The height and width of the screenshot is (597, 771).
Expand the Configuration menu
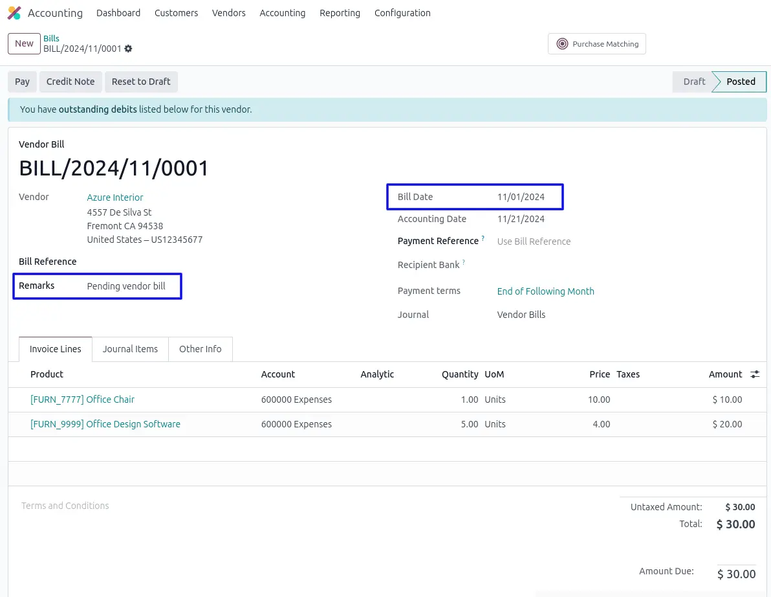[402, 13]
